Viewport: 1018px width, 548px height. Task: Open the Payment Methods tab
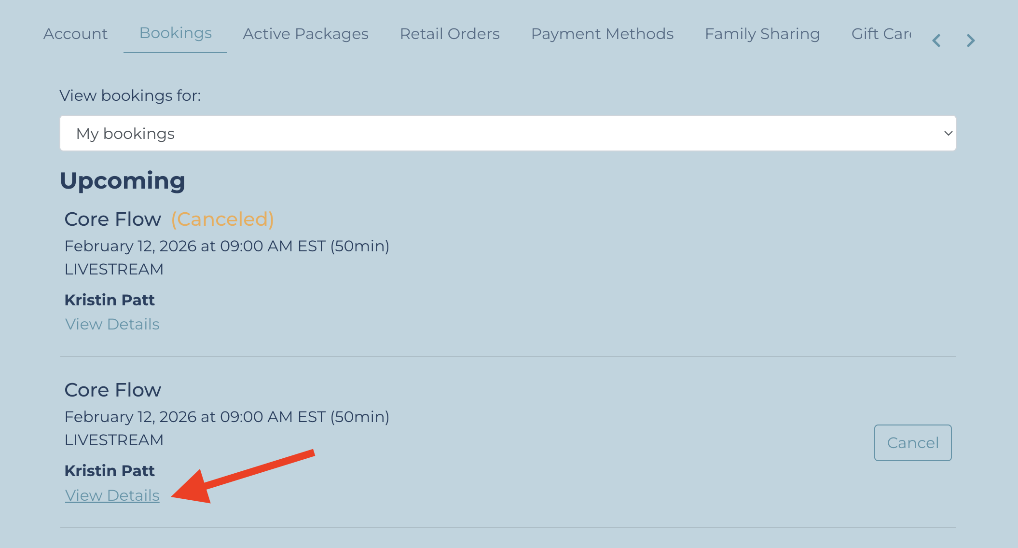[602, 34]
